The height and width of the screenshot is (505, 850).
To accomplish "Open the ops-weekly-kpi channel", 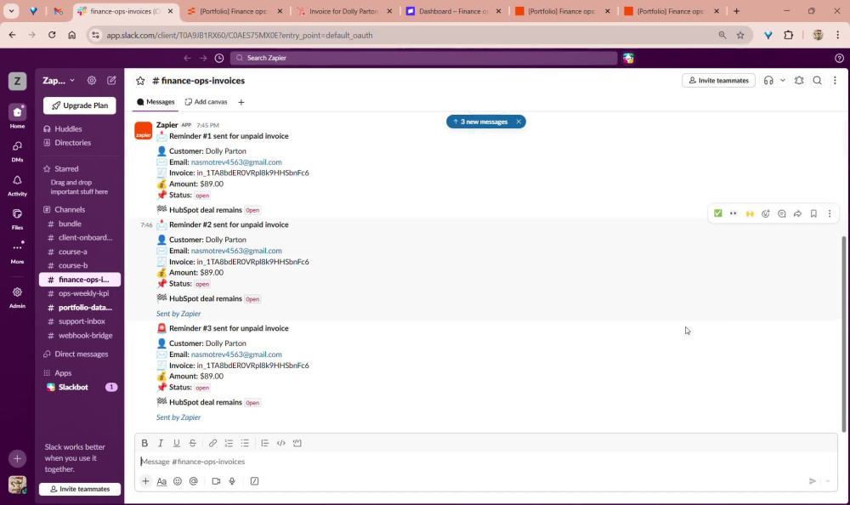I will tap(80, 293).
